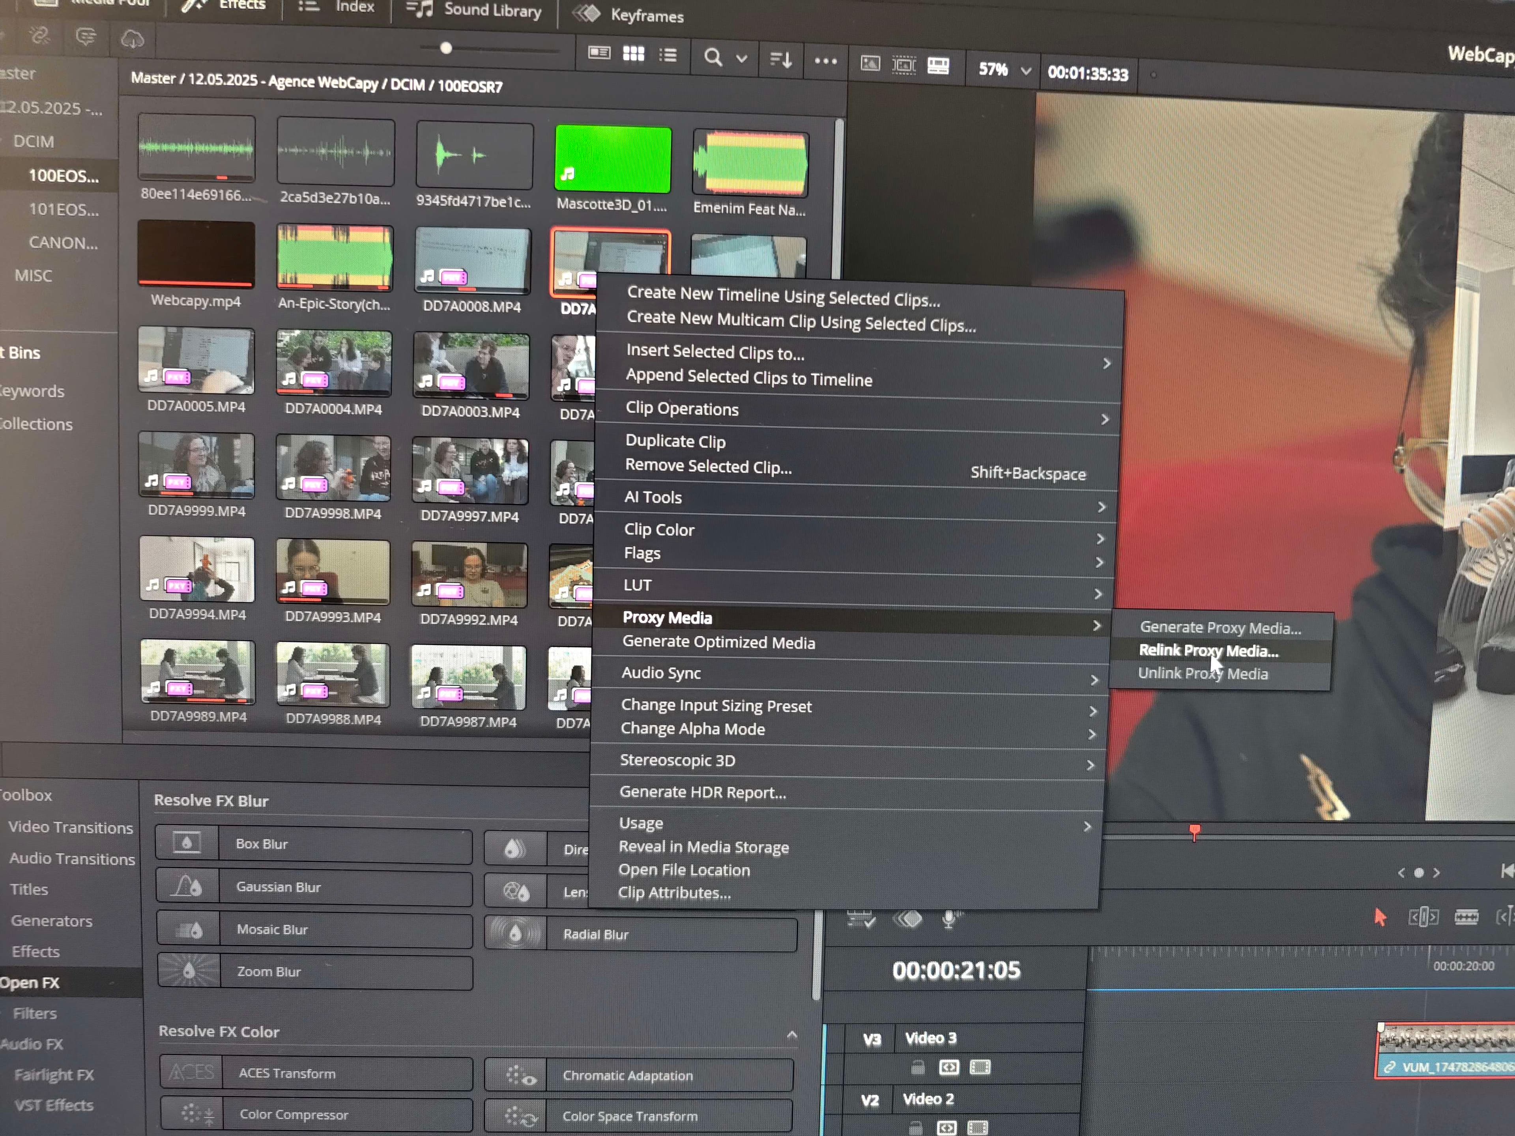
Task: Switch media pool to metadata view
Action: 599,53
